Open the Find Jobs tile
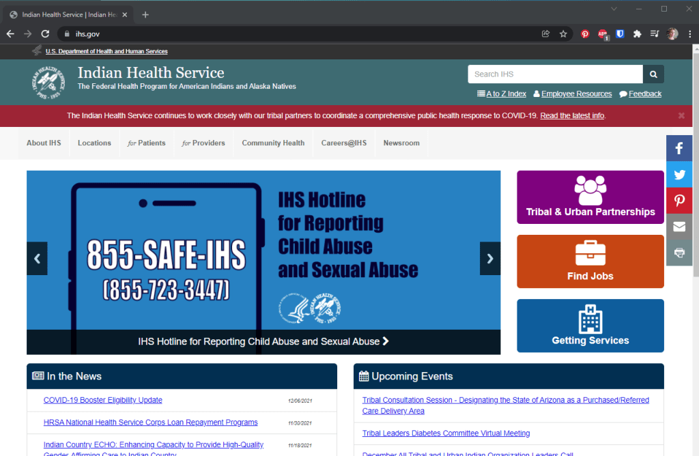This screenshot has height=456, width=699. [x=590, y=261]
